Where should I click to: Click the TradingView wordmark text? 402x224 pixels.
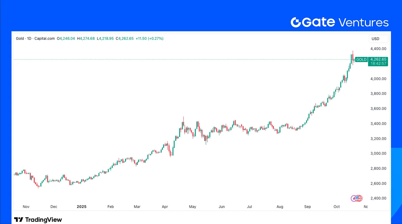click(43, 220)
